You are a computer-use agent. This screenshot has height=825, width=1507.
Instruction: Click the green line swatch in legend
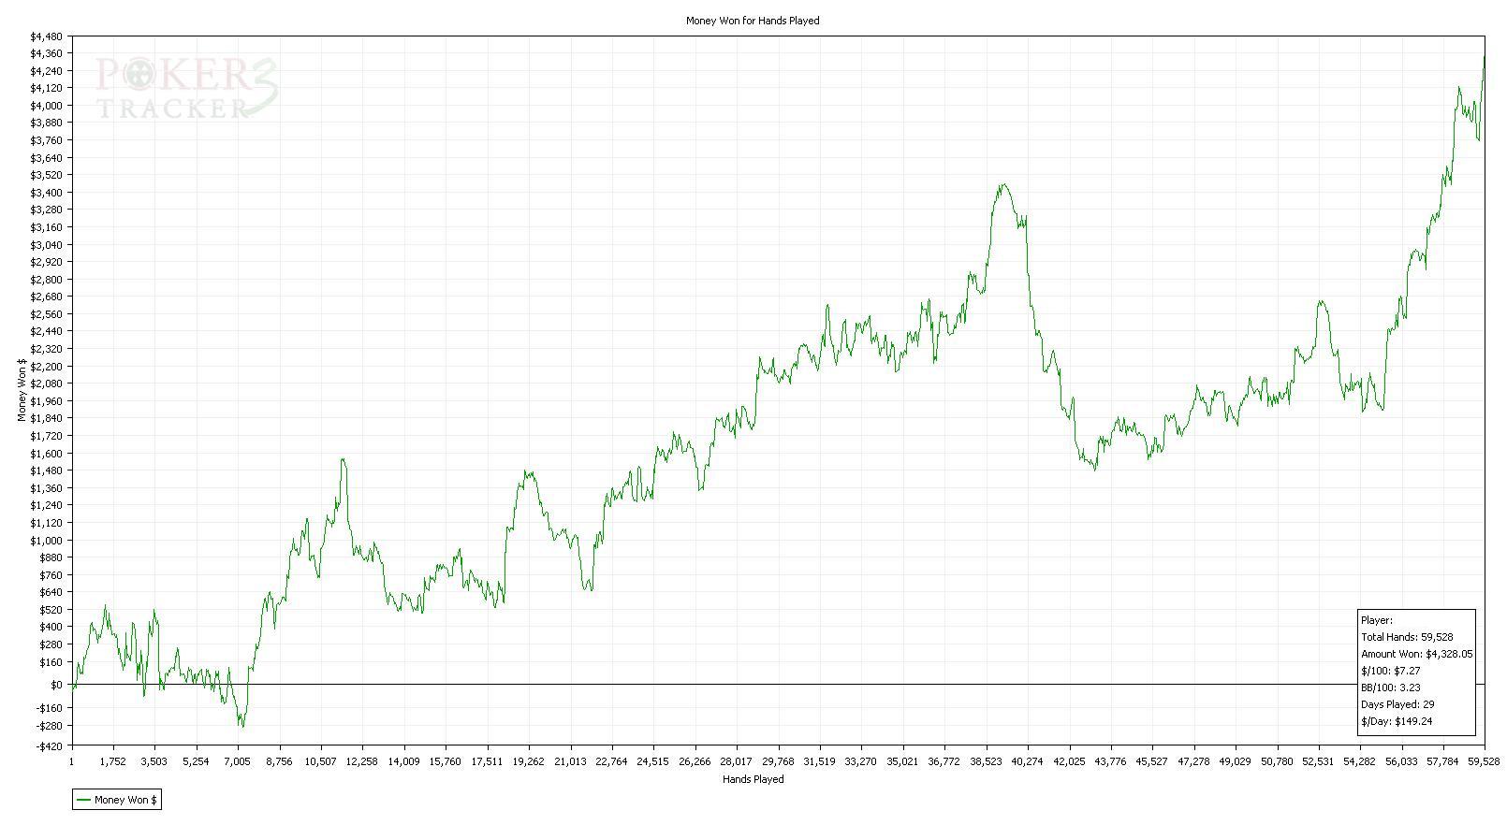pyautogui.click(x=83, y=800)
